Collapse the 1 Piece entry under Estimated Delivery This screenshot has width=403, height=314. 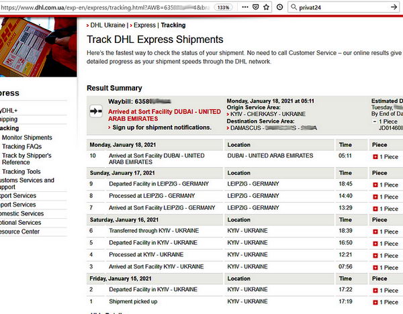pyautogui.click(x=375, y=121)
